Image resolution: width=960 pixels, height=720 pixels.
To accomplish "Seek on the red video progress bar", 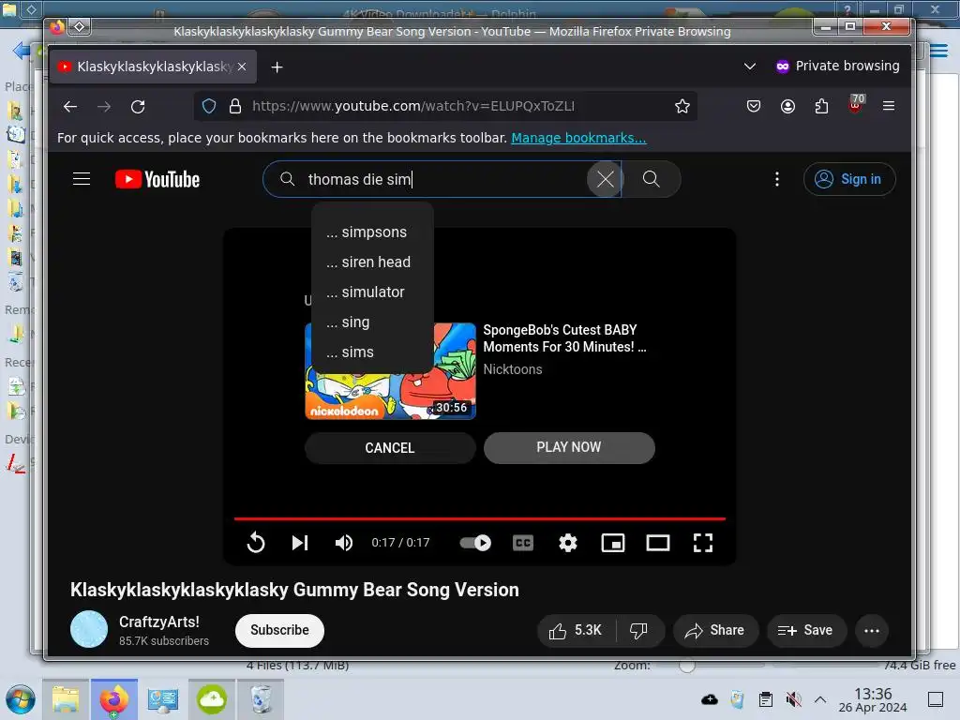I will (479, 518).
